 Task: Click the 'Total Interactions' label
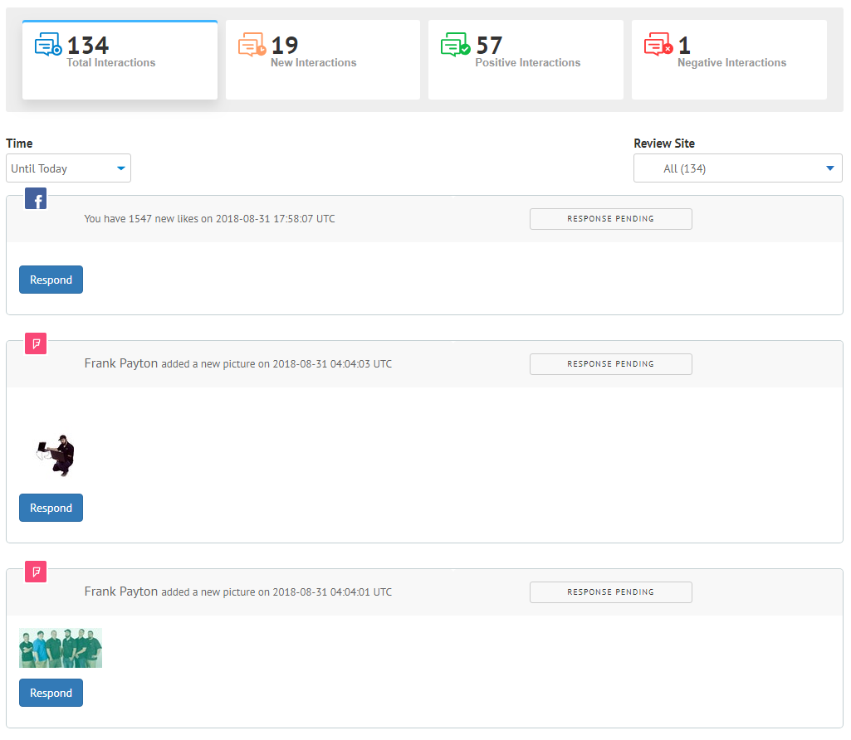point(111,63)
